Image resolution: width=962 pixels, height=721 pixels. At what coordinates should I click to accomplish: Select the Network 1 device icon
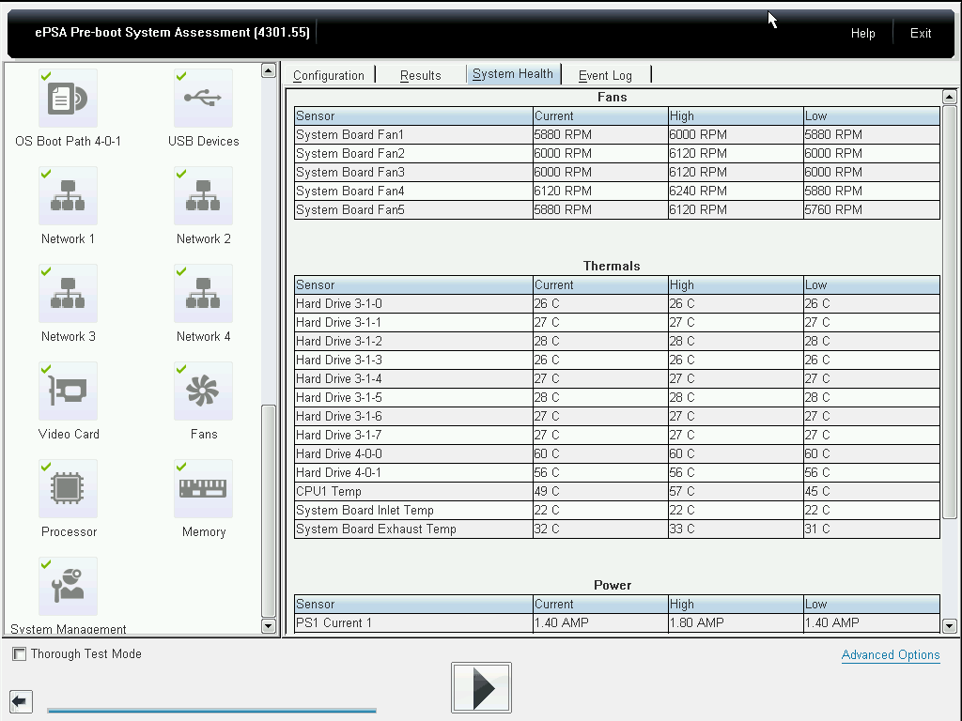pyautogui.click(x=68, y=197)
